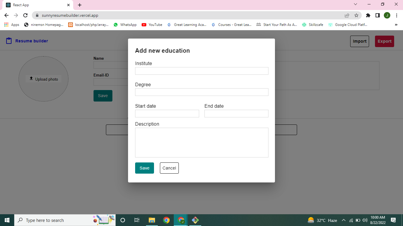Click the Task View icon on the taskbar
Viewport: 403px width, 226px height.
point(137,220)
